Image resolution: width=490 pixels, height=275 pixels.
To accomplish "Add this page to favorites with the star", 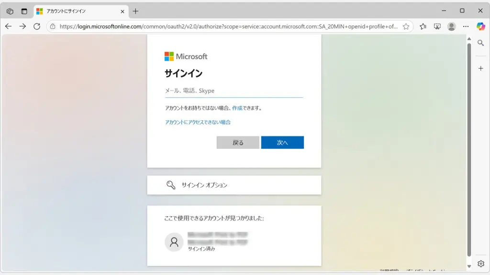I will tap(406, 27).
